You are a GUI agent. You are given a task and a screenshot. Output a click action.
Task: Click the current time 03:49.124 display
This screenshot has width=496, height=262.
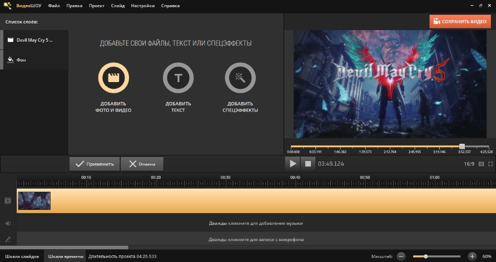tap(331, 164)
